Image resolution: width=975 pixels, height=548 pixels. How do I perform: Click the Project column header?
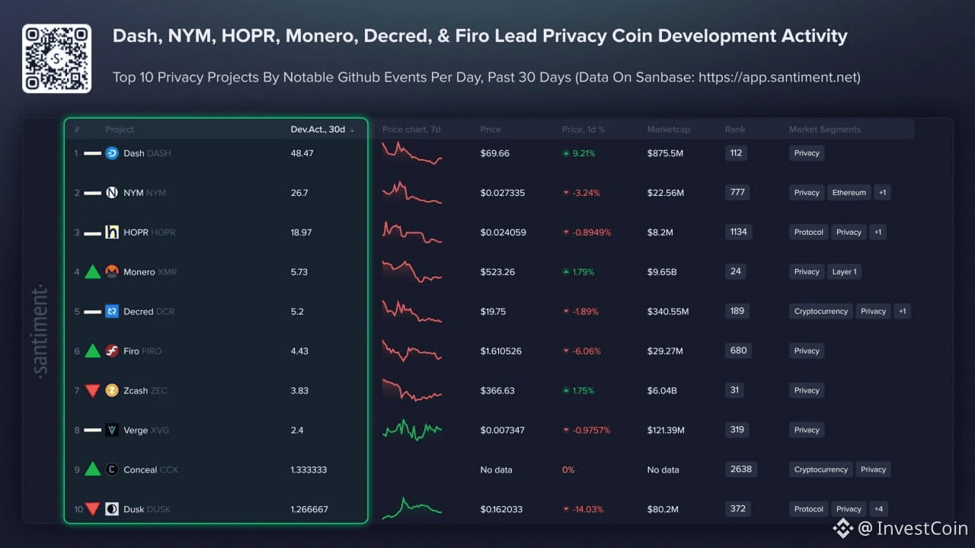click(120, 129)
